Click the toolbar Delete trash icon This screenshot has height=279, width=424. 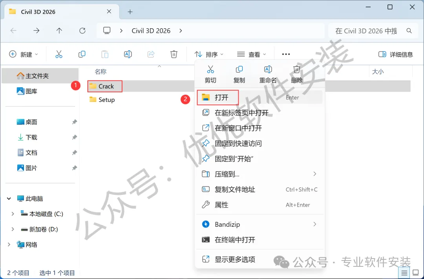[174, 54]
